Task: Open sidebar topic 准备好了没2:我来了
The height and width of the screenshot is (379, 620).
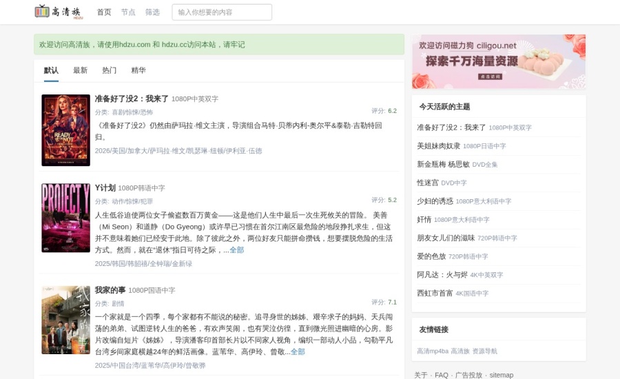Action: click(451, 127)
